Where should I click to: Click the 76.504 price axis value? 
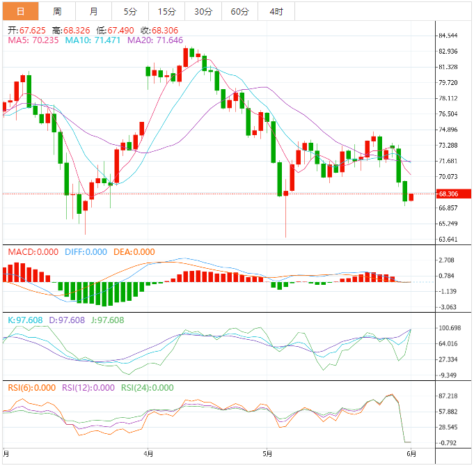coord(448,114)
